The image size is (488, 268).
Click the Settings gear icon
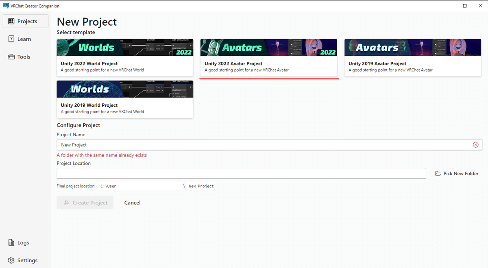11,260
